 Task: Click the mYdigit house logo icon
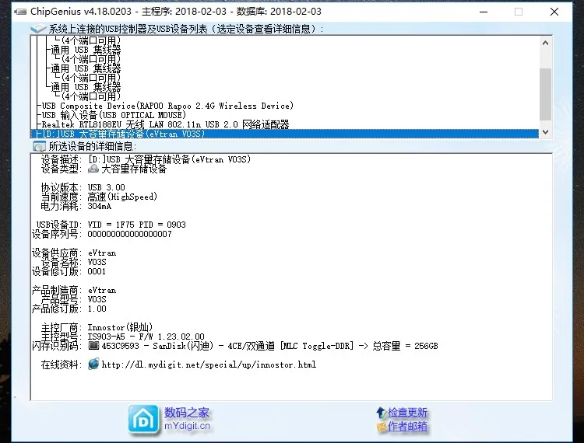pyautogui.click(x=143, y=419)
